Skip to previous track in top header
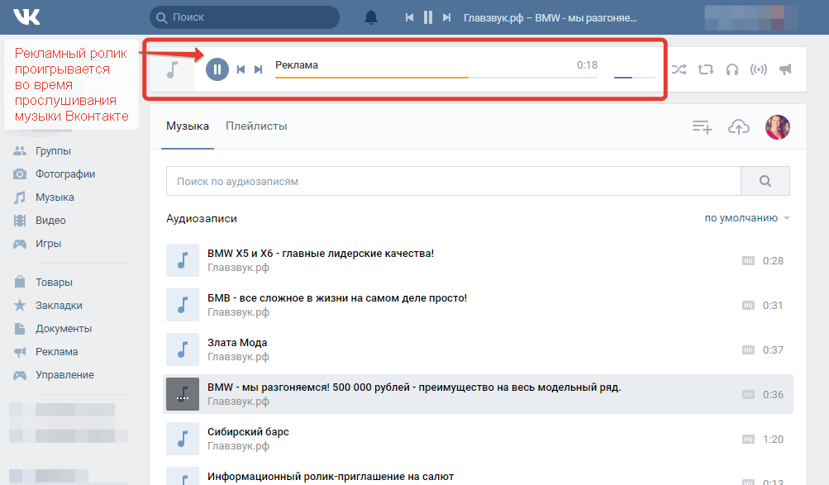 pos(409,17)
